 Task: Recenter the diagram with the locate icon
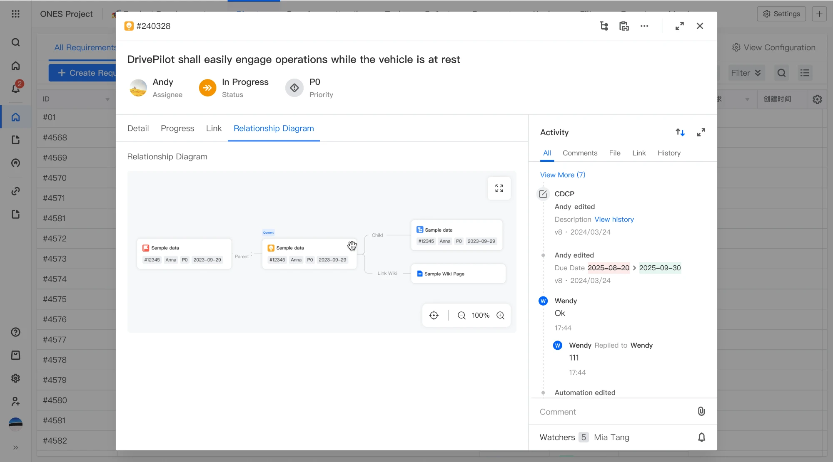pos(434,315)
